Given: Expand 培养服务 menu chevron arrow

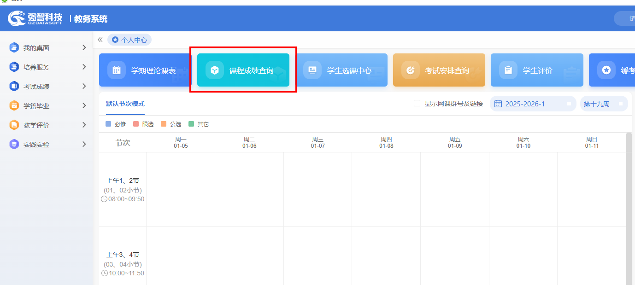Looking at the screenshot, I should click(x=84, y=67).
